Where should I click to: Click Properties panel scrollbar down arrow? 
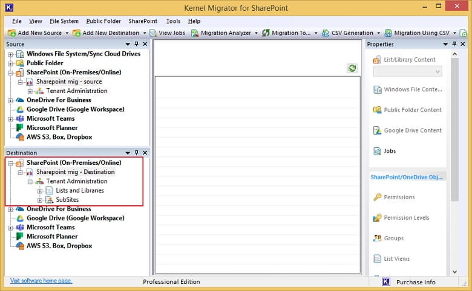coord(454,272)
